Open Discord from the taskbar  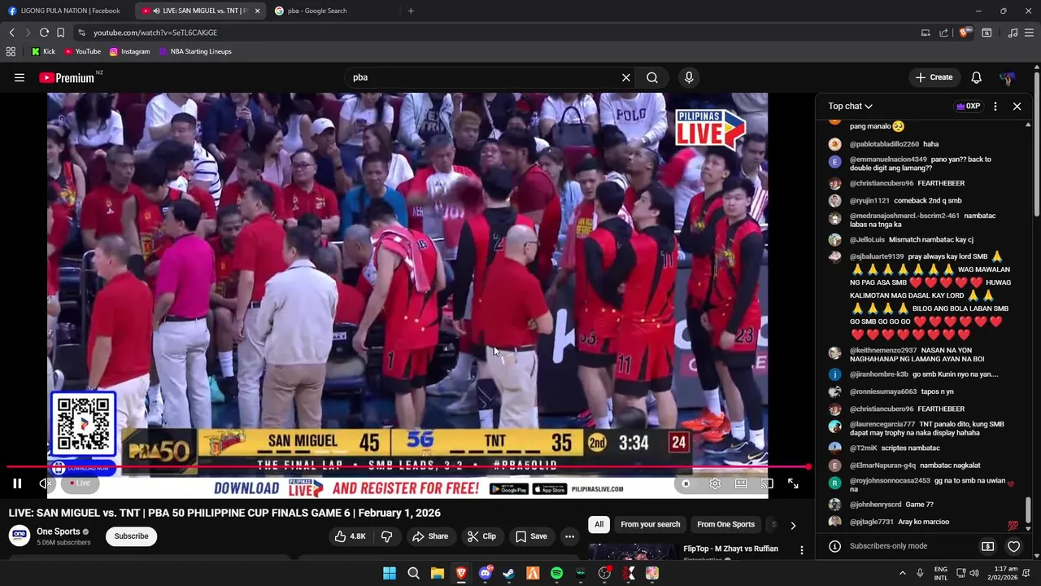pyautogui.click(x=485, y=573)
